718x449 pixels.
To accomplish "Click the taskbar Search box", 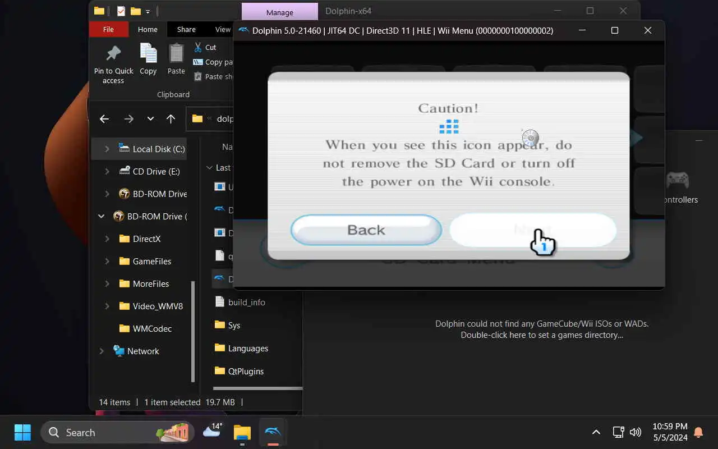I will [x=117, y=432].
